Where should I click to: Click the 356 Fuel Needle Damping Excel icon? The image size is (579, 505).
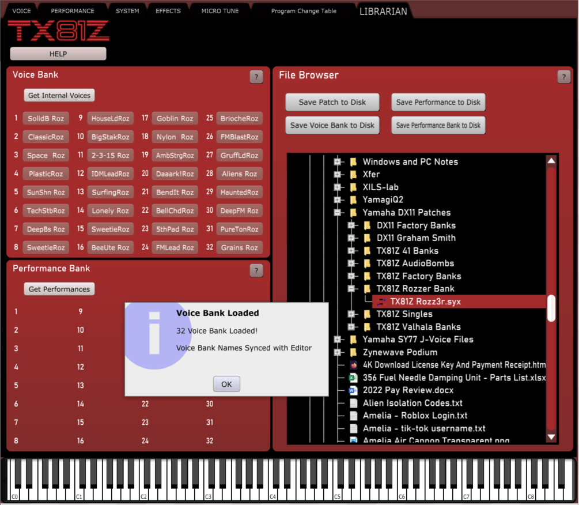(353, 378)
